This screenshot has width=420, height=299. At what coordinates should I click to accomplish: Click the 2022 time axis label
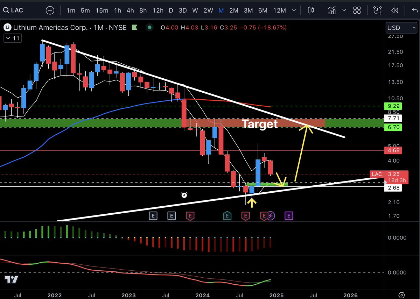coord(54,295)
